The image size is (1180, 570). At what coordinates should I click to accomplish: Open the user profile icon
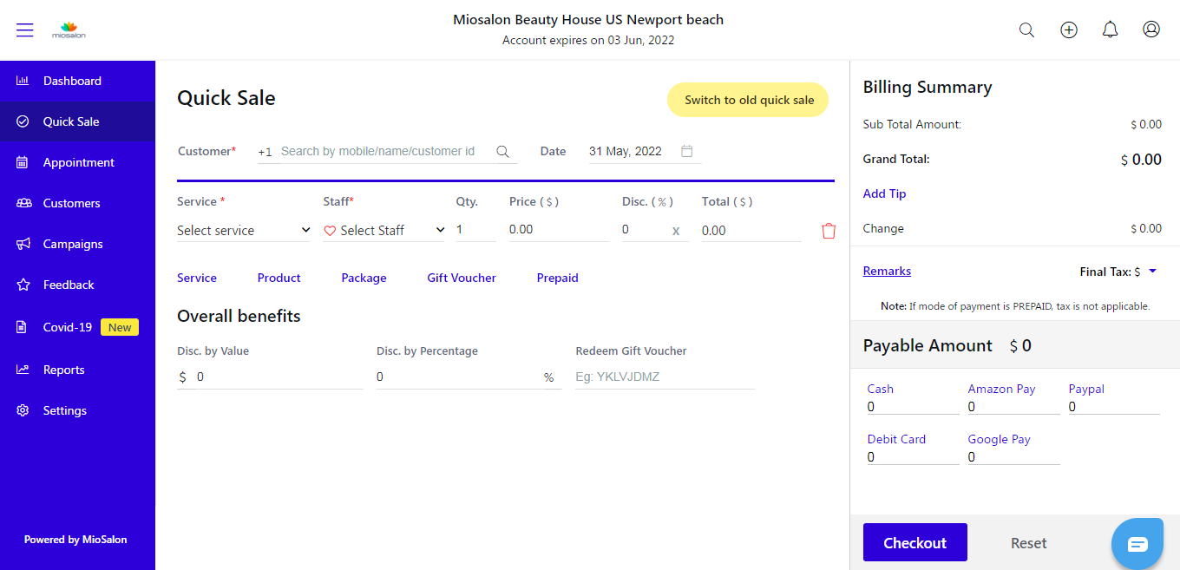point(1151,29)
